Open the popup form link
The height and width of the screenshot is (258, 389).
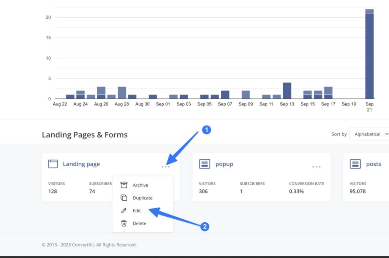[x=224, y=164]
